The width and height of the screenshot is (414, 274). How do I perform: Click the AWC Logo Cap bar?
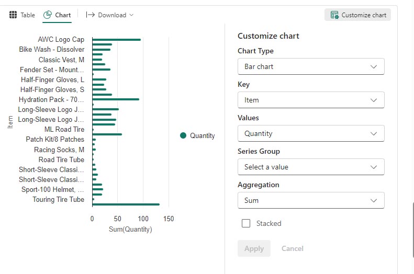click(x=116, y=40)
